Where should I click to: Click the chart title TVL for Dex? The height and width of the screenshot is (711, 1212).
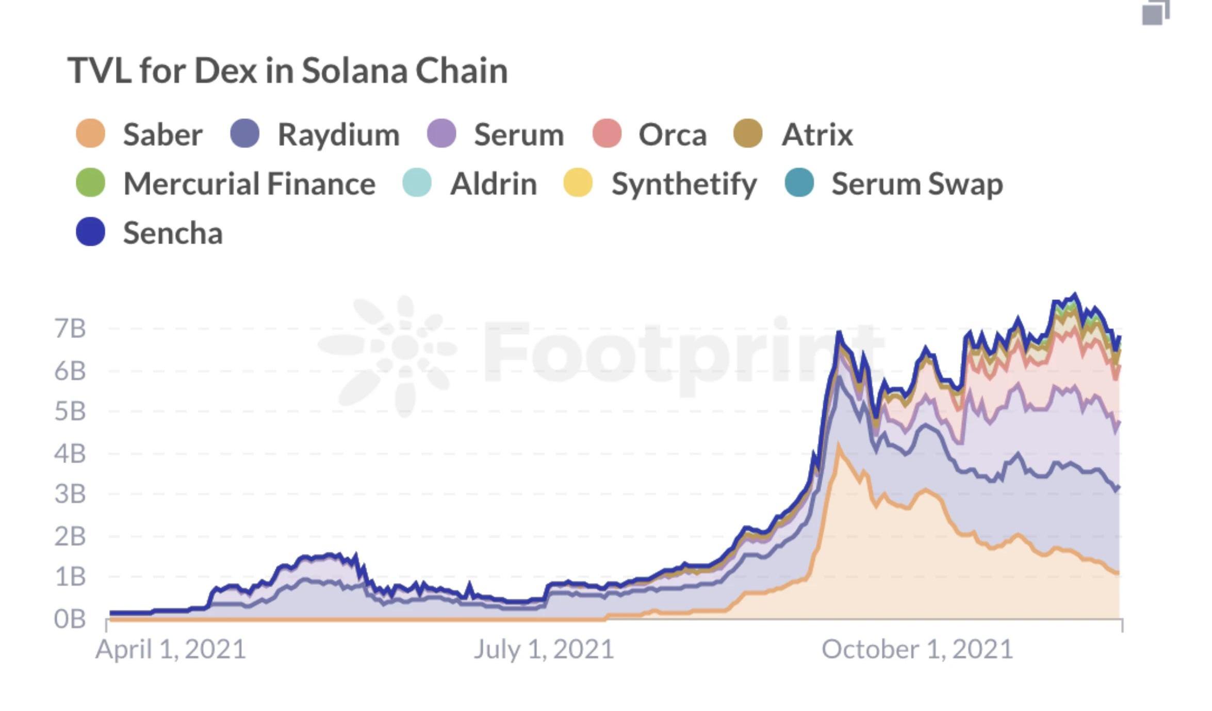pyautogui.click(x=288, y=70)
